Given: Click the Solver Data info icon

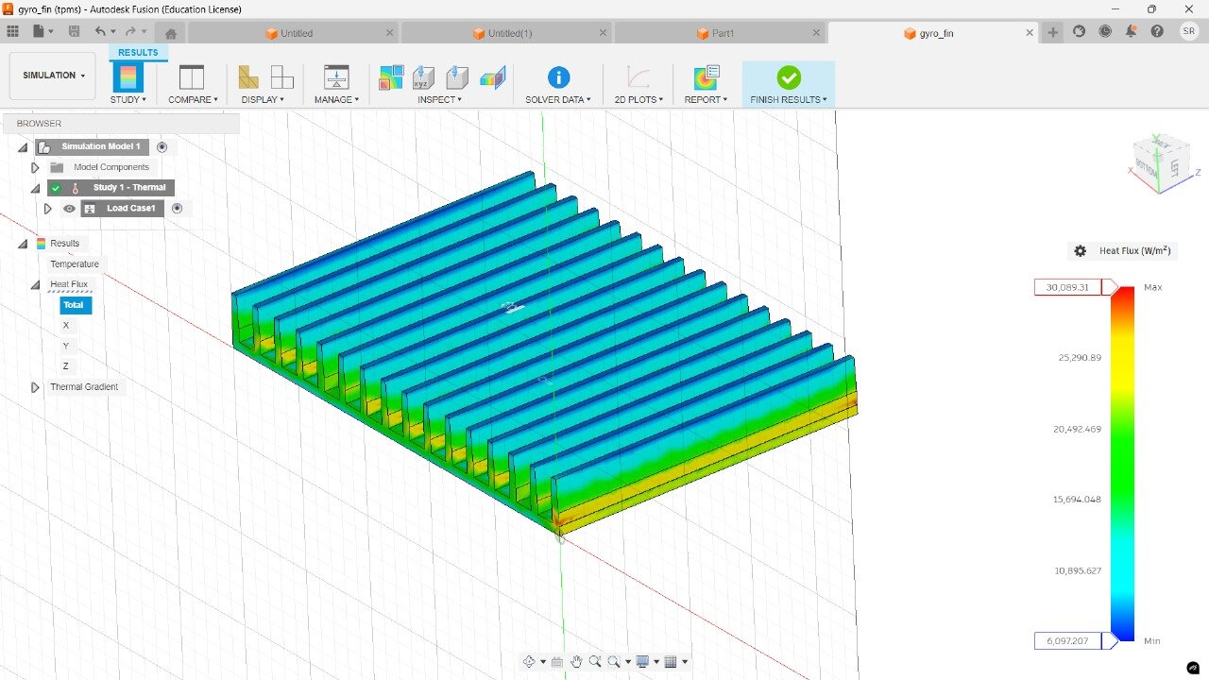Looking at the screenshot, I should 558,77.
